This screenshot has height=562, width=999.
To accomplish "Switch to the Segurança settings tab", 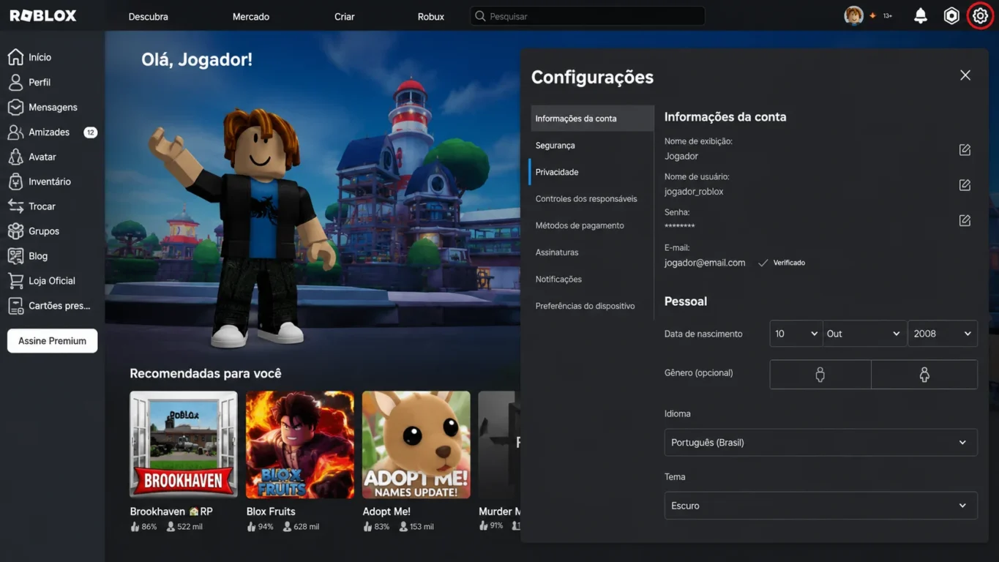I will pyautogui.click(x=592, y=146).
